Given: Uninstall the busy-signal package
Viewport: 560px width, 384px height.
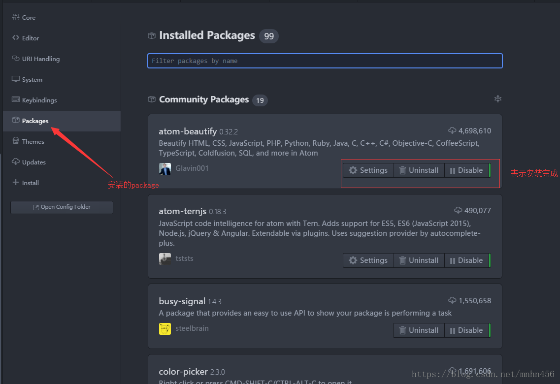Looking at the screenshot, I should (x=419, y=330).
